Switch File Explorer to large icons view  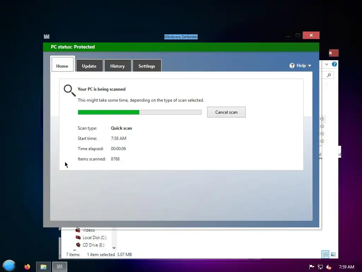(333, 254)
